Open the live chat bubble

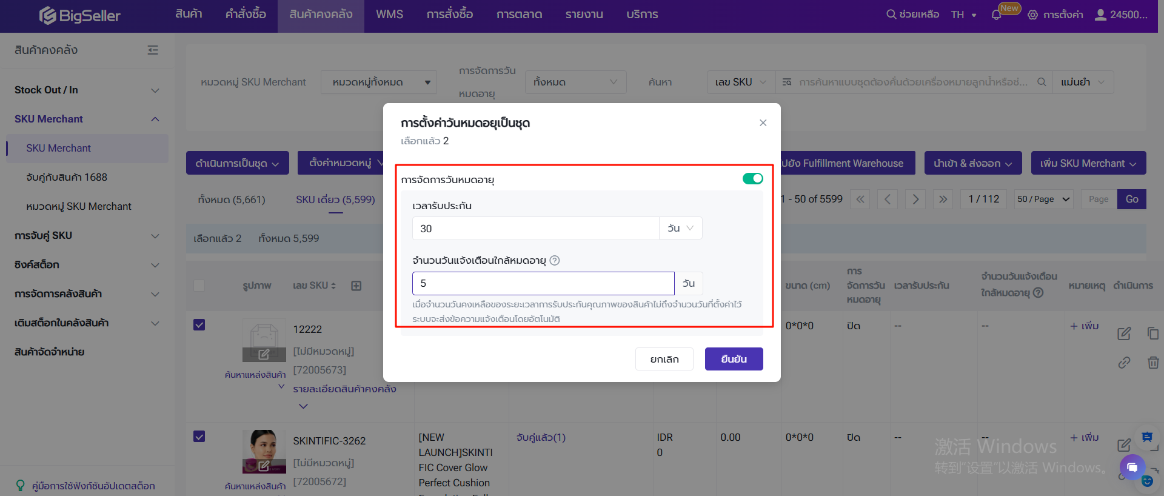[x=1132, y=468]
